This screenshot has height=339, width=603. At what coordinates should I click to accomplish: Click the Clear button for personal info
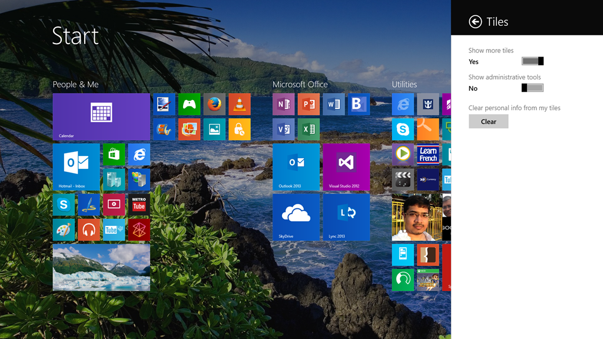coord(488,121)
